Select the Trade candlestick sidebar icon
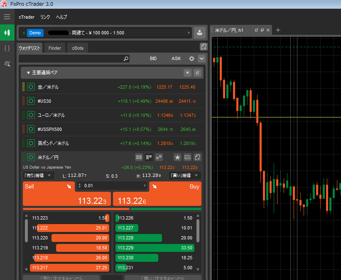Screen dimensions: 341x280 tap(7, 33)
